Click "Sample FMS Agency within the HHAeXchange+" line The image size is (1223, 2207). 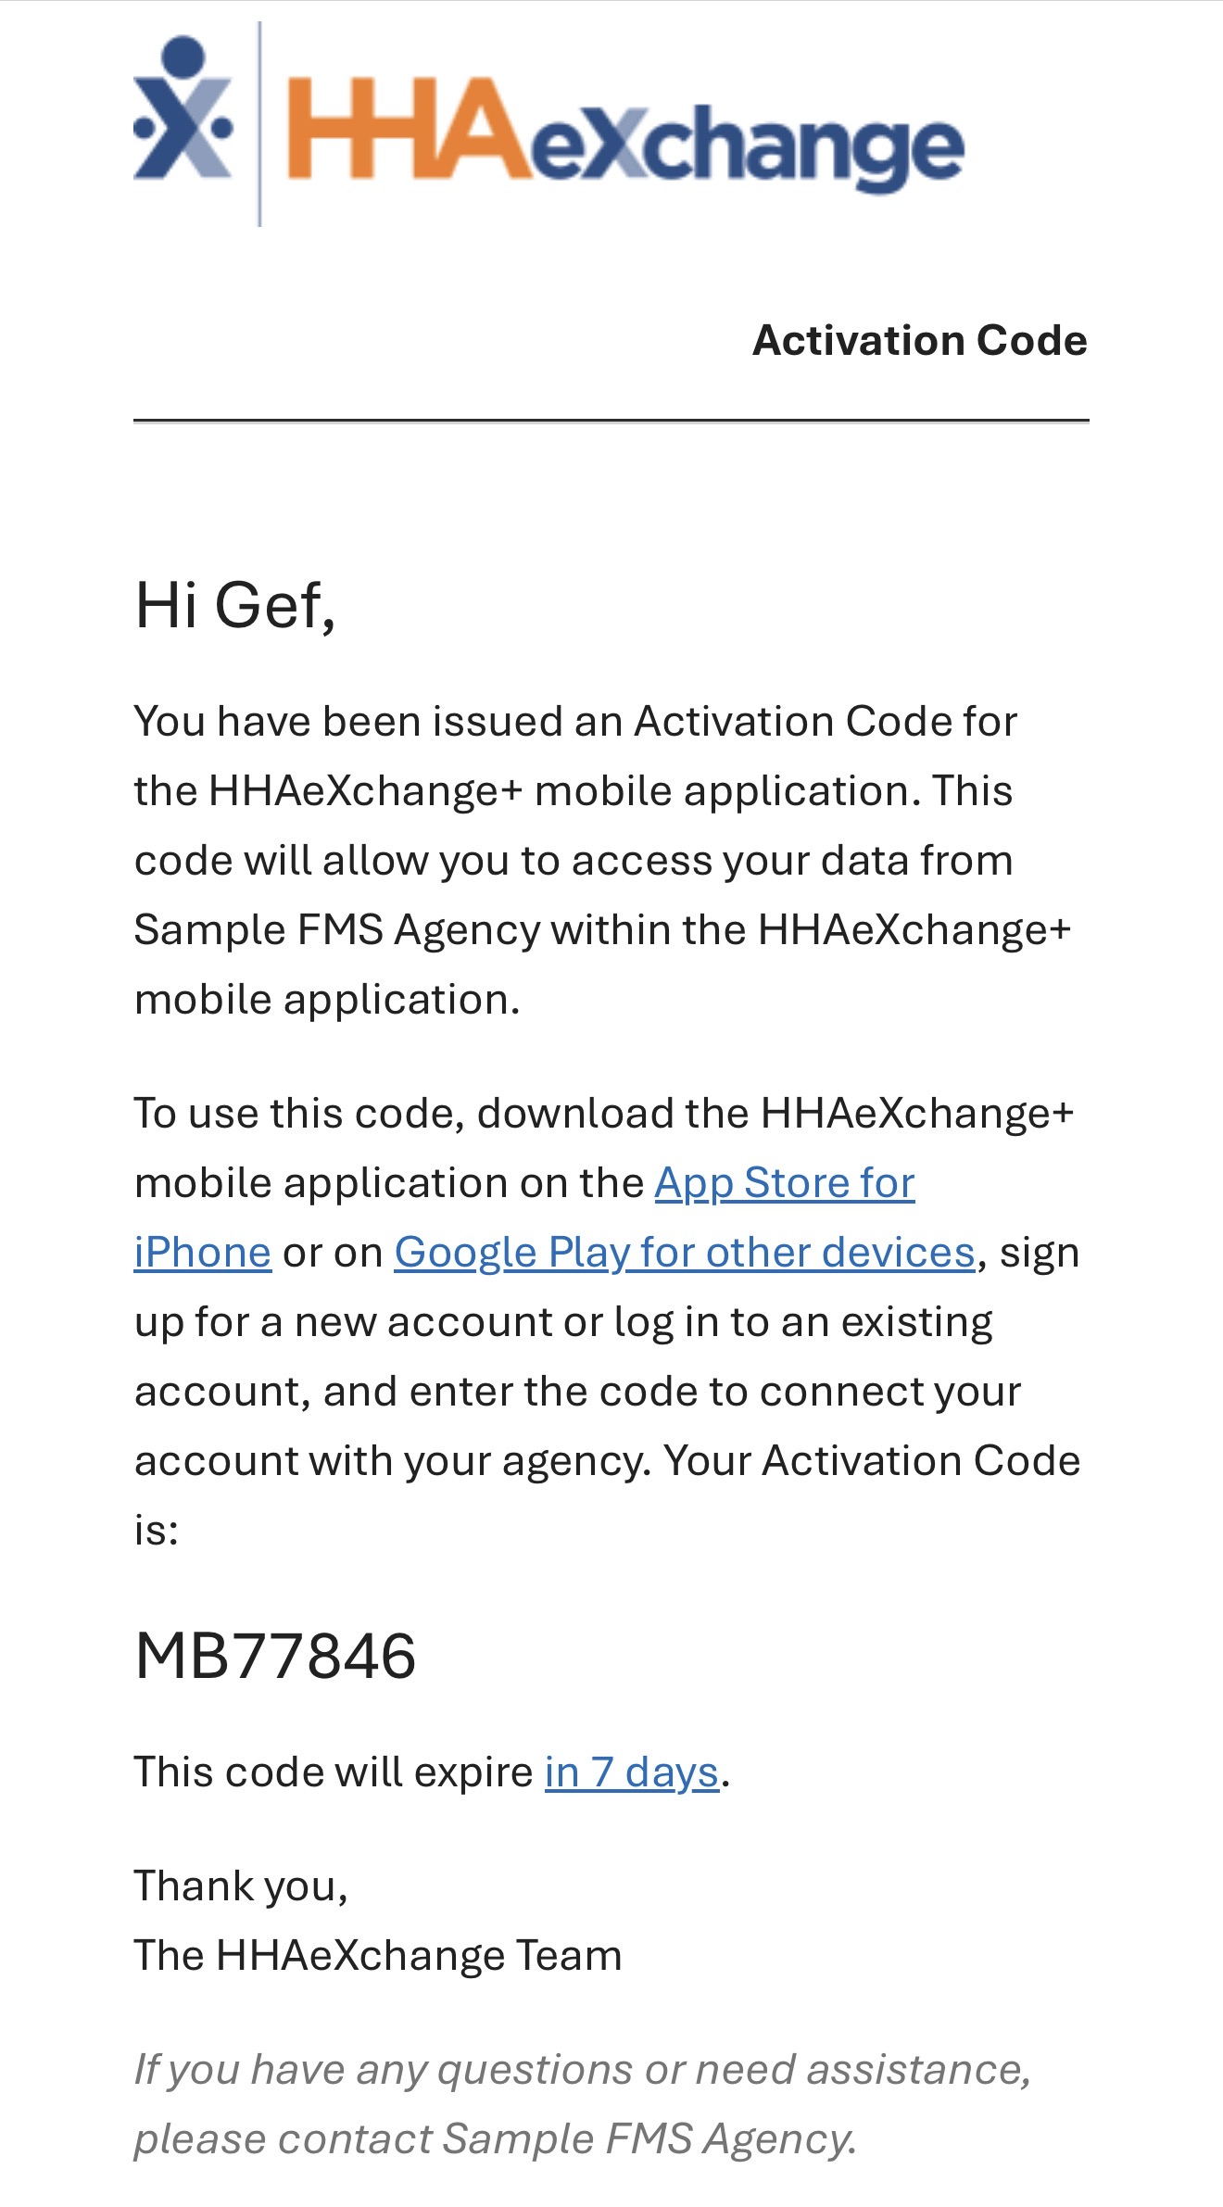coord(602,930)
